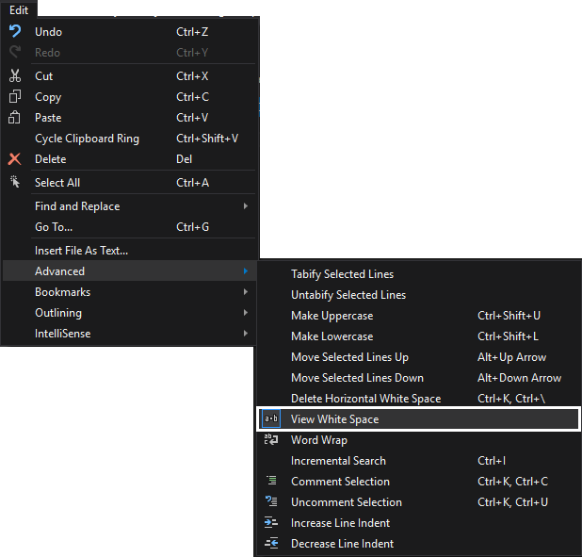582x557 pixels.
Task: Click the Copy icon
Action: (x=14, y=97)
